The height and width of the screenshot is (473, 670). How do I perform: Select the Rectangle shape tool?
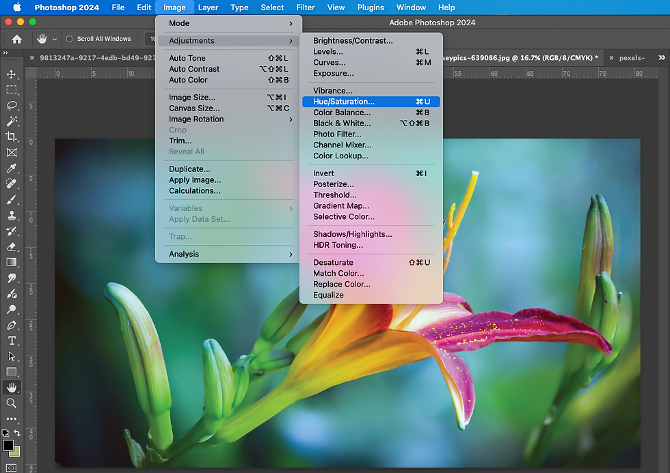coord(12,372)
